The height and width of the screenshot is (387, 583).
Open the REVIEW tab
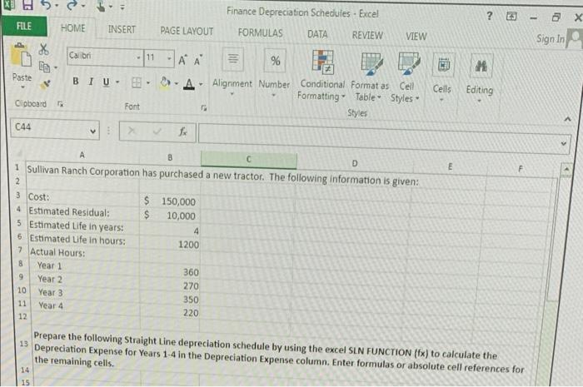(367, 35)
